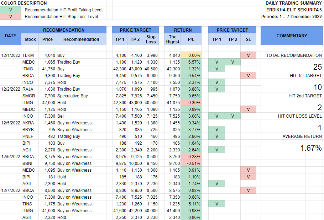Select the P/L column header
Image resolution: width=324 pixels, height=220 pixels.
[x=191, y=39]
